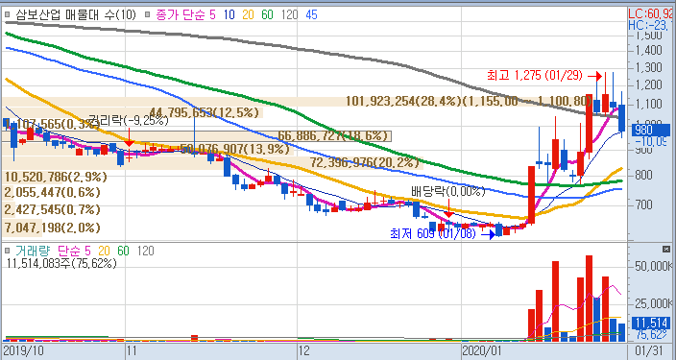This screenshot has height=360, width=676.
Task: Click the red down arrow under 권리락
Action: pos(129,137)
